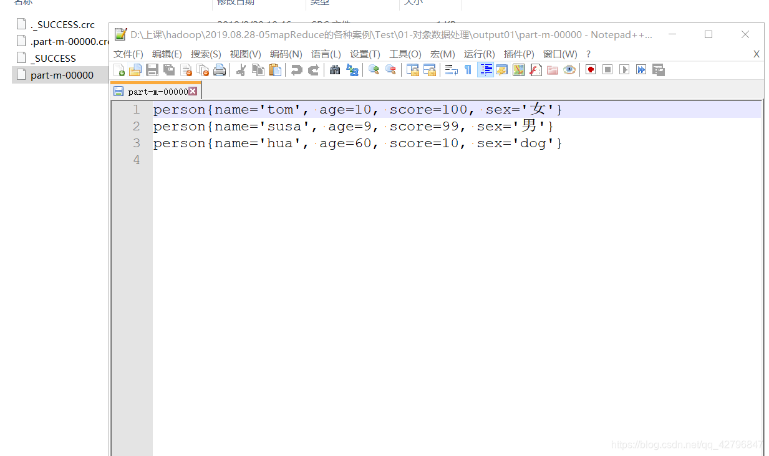Toggle word wrap toolbar icon

pyautogui.click(x=451, y=70)
